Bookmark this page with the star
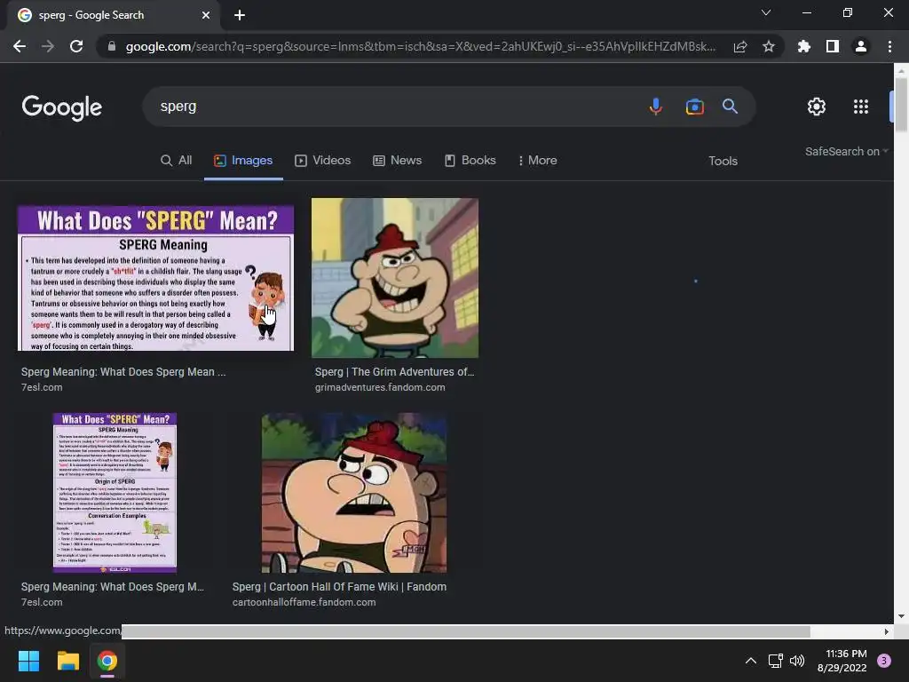Screen dimensions: 909x682 pyautogui.click(x=769, y=46)
